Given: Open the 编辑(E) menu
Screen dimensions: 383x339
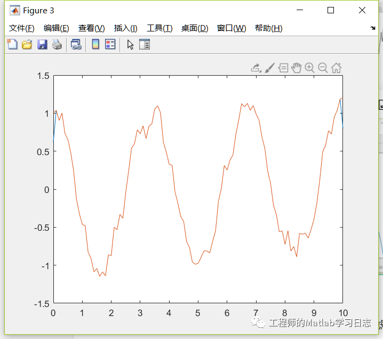Looking at the screenshot, I should [x=56, y=28].
